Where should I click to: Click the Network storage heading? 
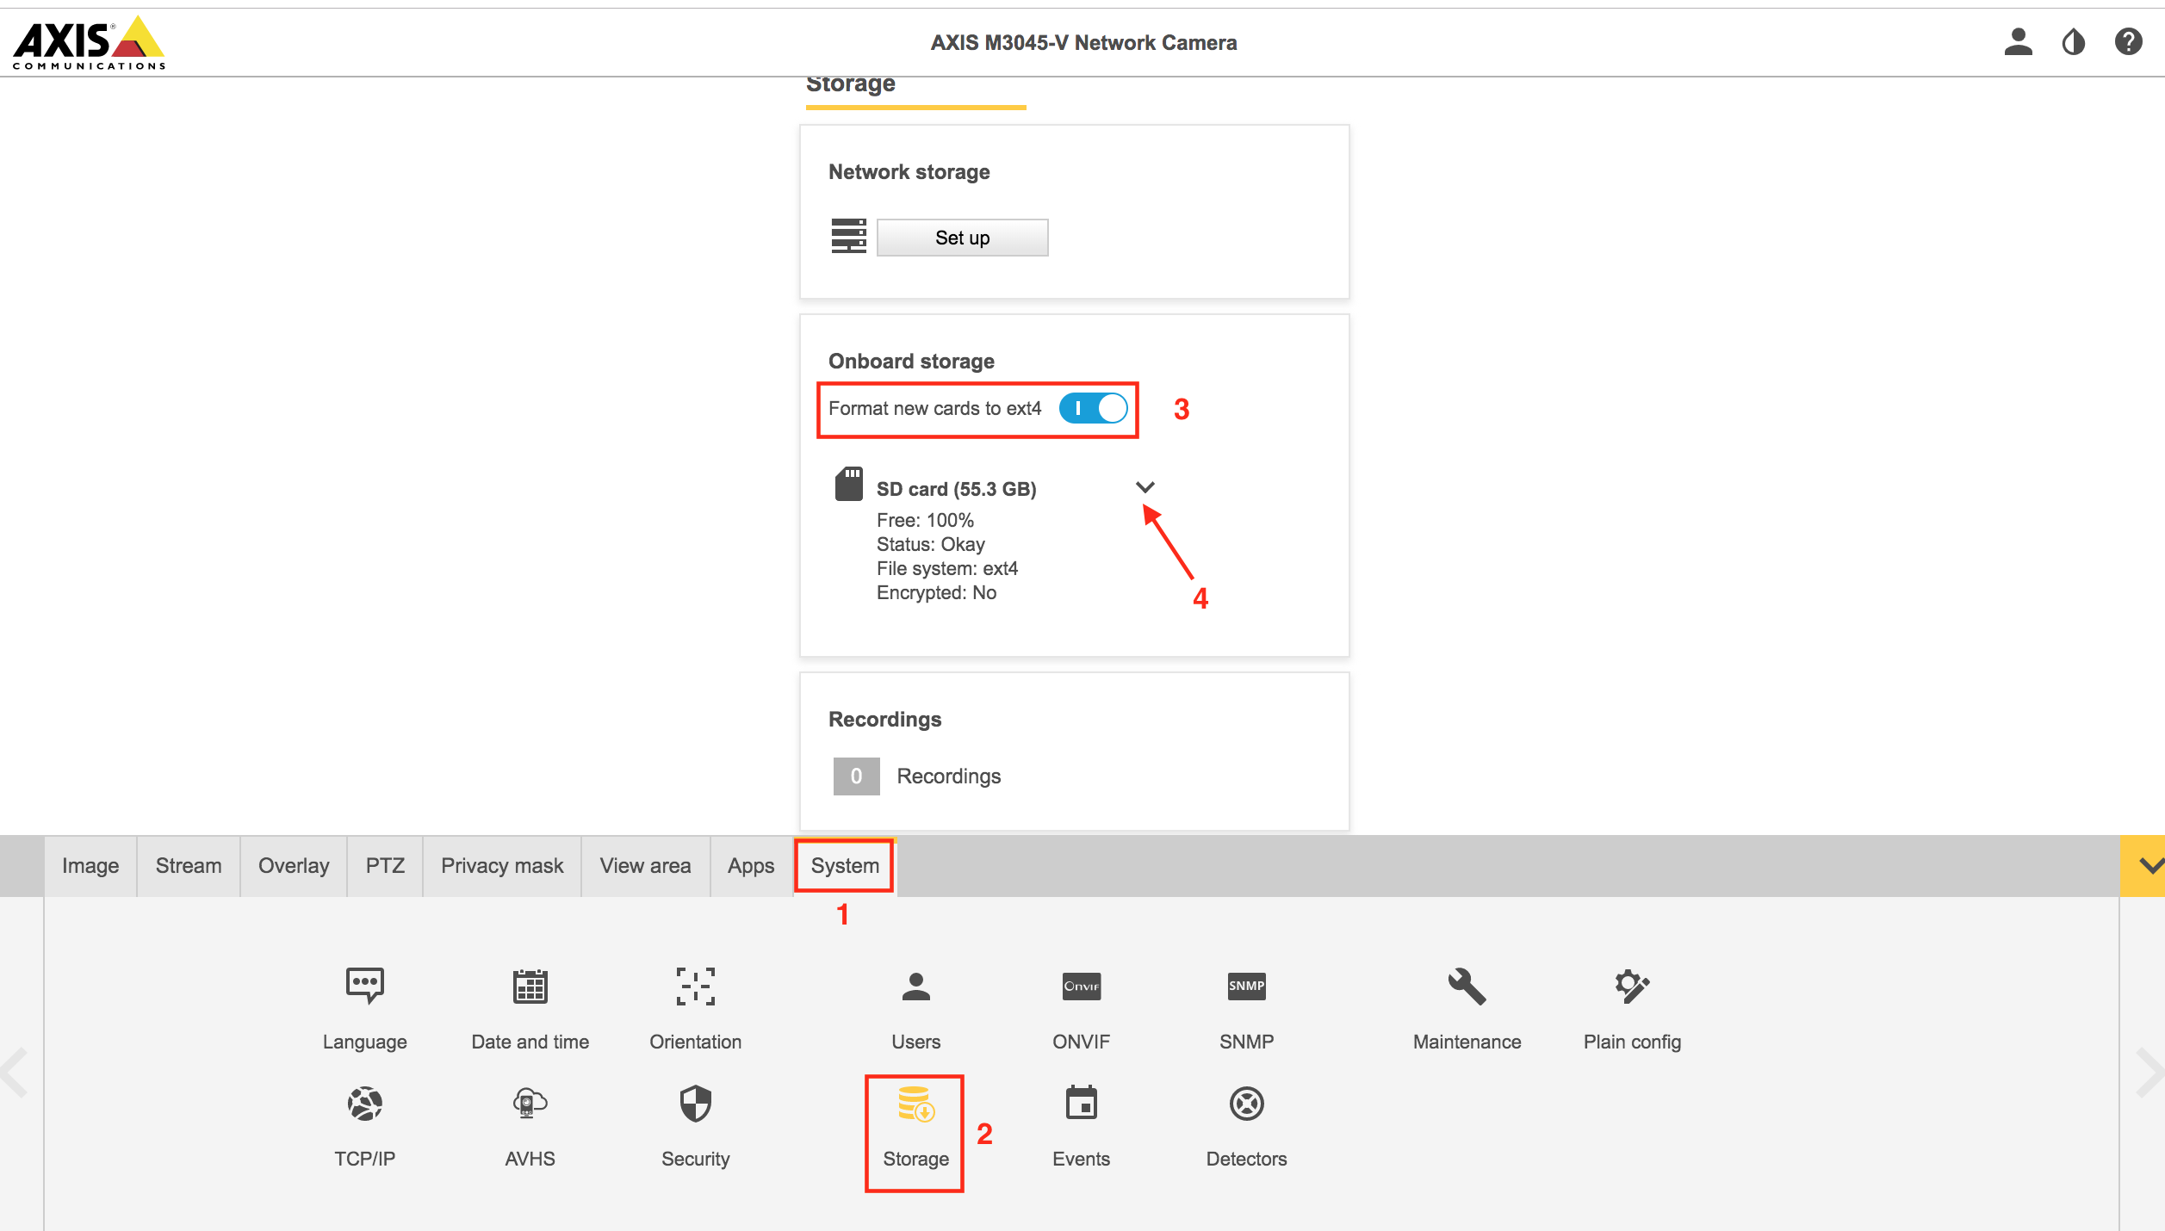[909, 172]
